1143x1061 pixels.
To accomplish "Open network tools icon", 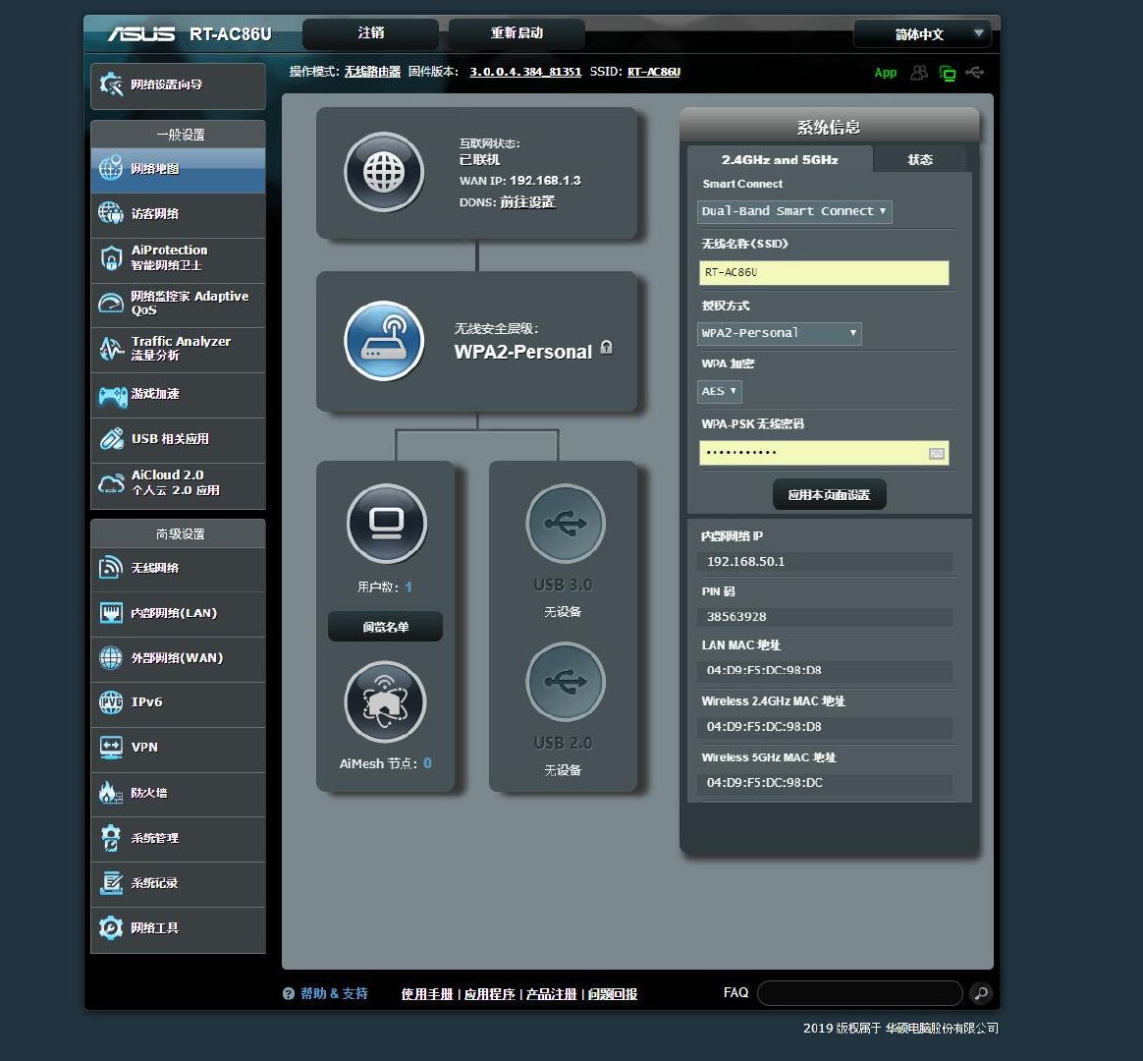I will tap(111, 927).
